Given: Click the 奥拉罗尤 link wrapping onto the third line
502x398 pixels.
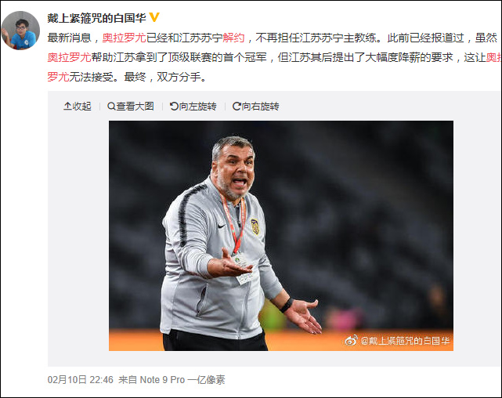Looking at the screenshot, I should coord(58,77).
